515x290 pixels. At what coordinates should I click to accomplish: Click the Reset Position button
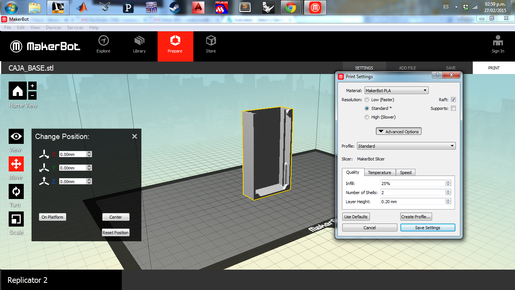coord(116,233)
